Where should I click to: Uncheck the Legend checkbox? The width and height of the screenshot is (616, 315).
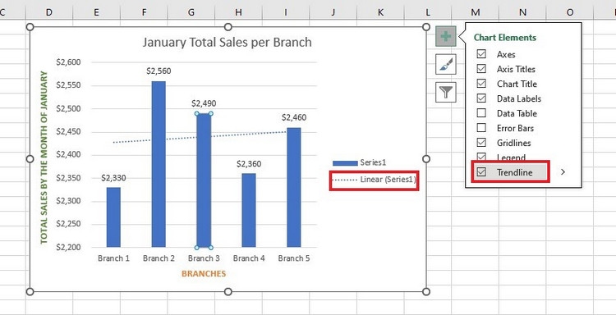point(481,157)
